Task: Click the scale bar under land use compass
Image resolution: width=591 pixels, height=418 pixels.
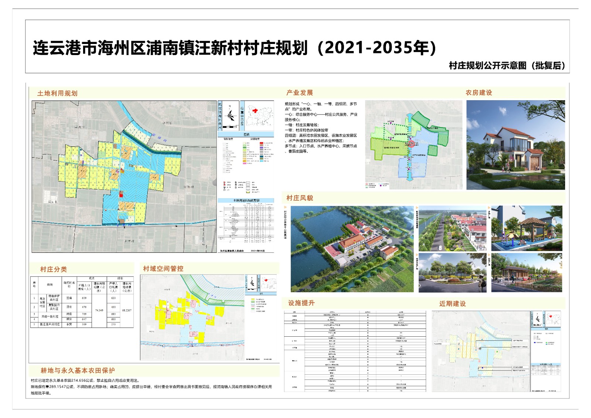Action: [x=231, y=127]
